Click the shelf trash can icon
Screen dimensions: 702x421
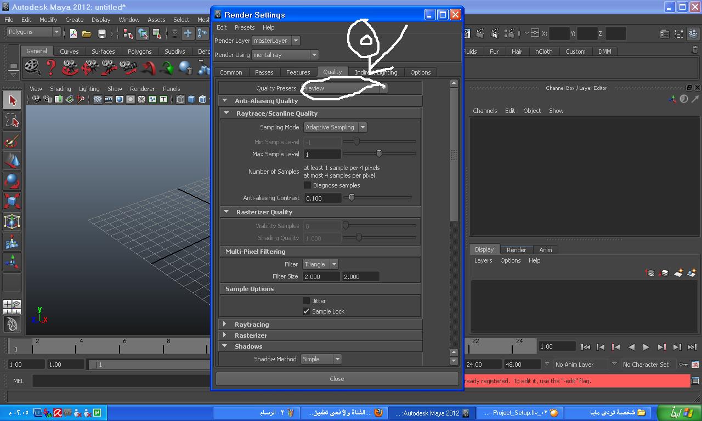tap(695, 49)
